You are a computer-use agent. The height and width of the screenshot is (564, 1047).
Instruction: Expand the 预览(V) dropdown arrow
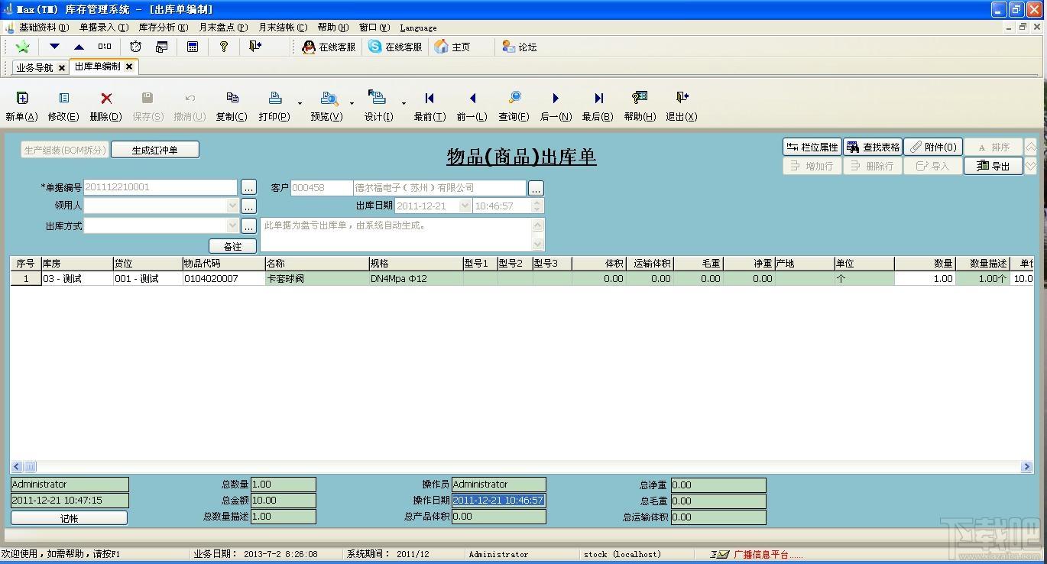(352, 103)
